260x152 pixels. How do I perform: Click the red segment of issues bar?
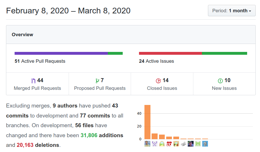point(170,53)
